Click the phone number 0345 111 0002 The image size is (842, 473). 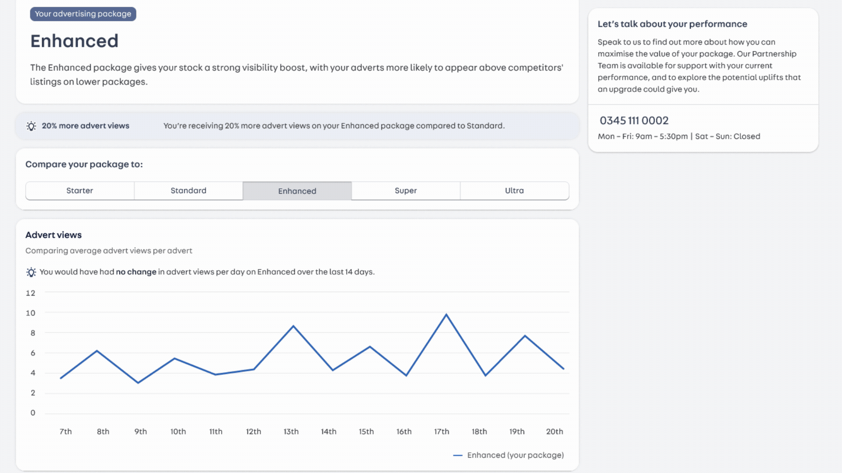tap(634, 120)
